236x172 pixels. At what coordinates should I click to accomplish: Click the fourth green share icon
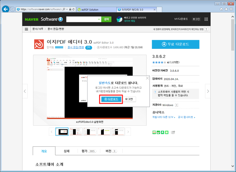point(167,132)
